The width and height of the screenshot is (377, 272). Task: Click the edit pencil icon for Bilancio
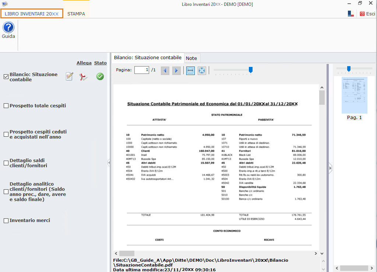coord(70,76)
